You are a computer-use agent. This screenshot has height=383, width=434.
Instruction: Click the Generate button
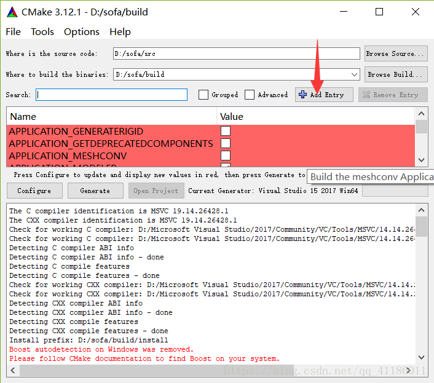(x=95, y=191)
